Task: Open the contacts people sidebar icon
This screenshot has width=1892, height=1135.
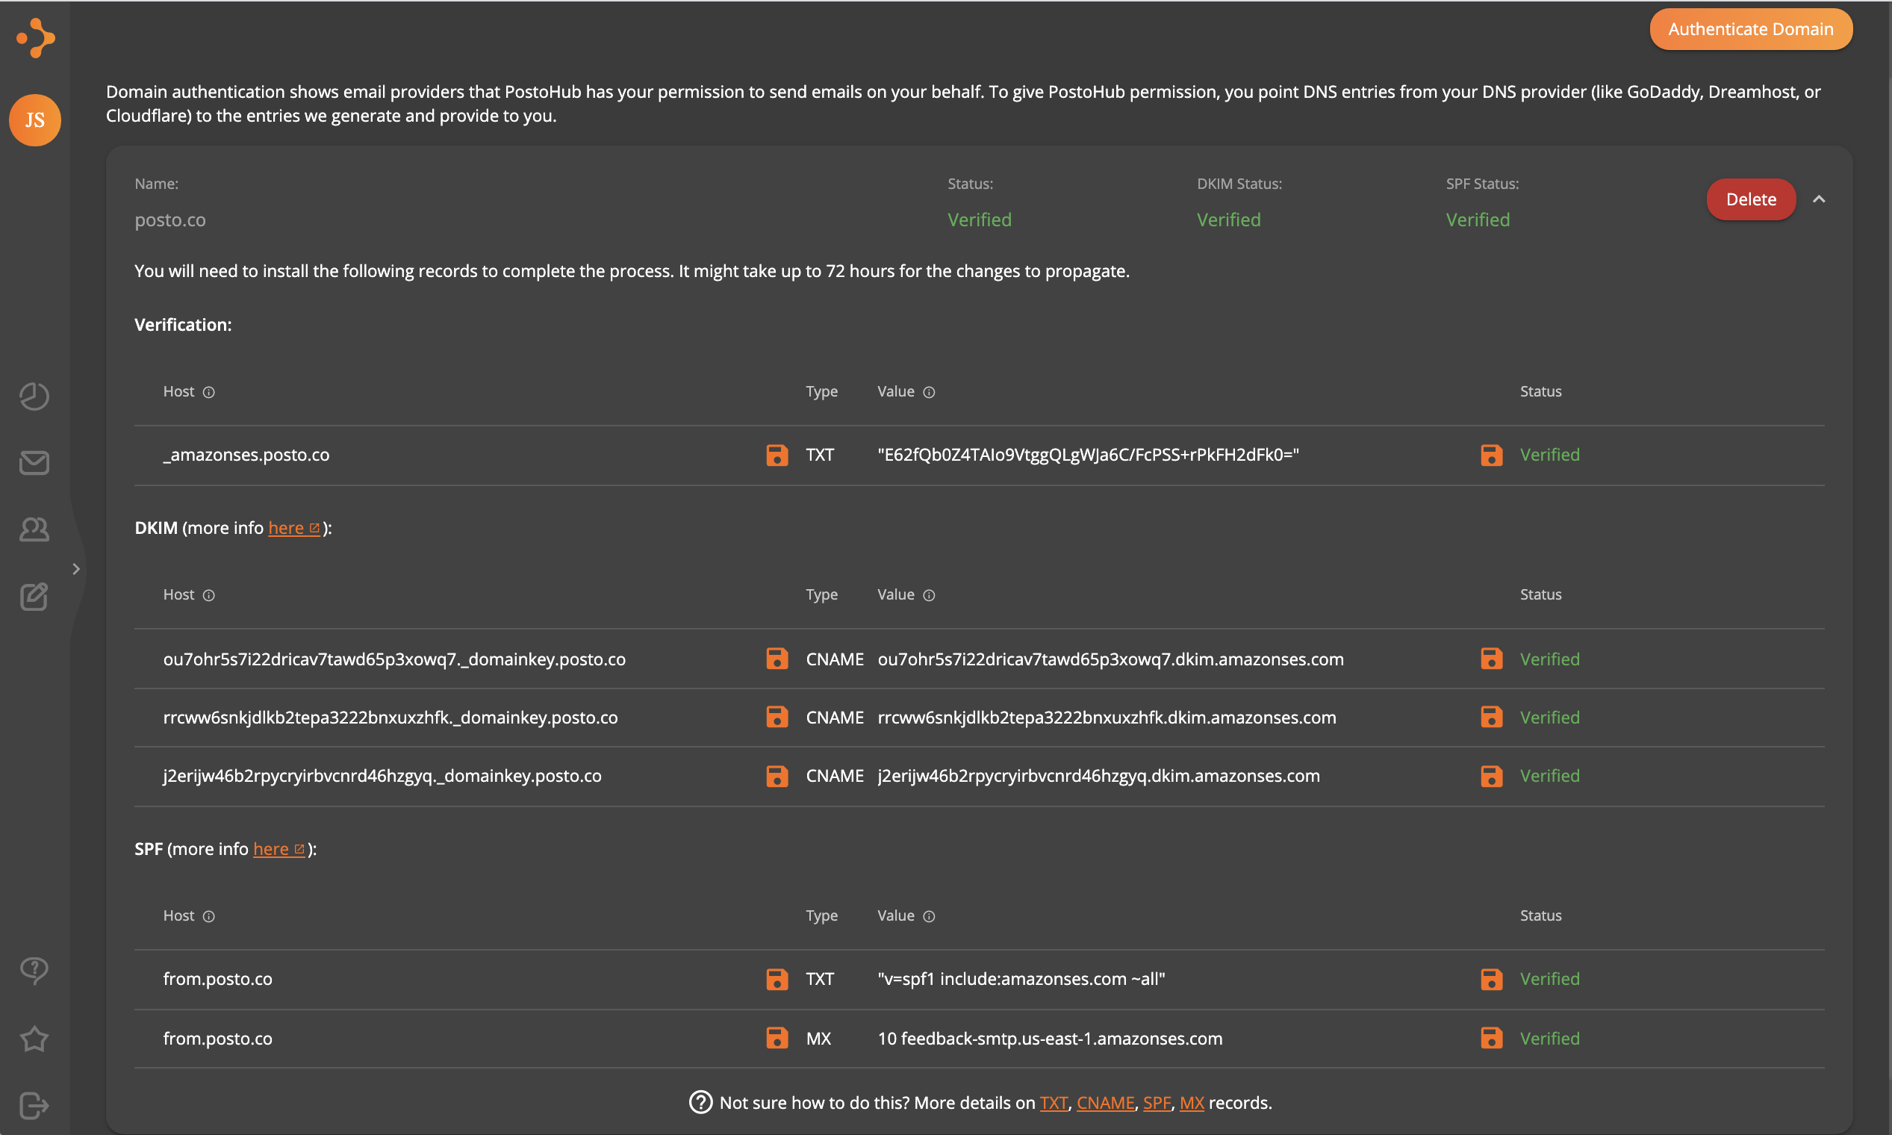Action: pyautogui.click(x=34, y=529)
